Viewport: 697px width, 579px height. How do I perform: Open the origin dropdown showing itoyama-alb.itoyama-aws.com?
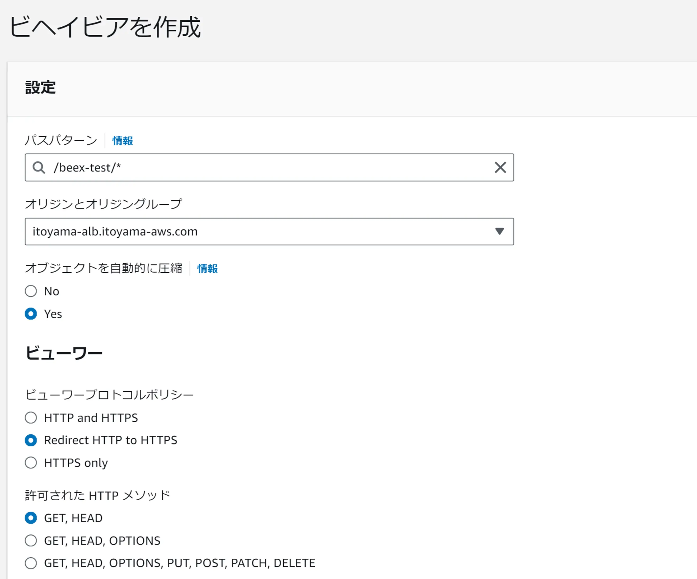[269, 231]
